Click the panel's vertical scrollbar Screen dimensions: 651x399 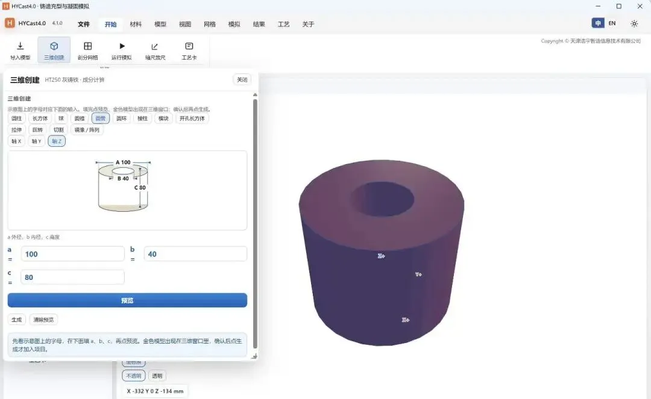click(255, 224)
